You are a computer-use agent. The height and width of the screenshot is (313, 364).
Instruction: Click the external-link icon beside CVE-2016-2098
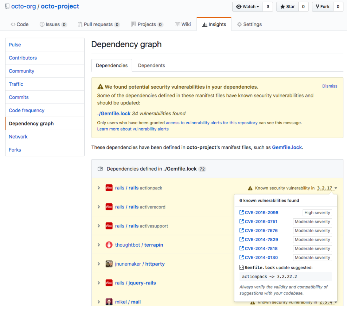242,212
